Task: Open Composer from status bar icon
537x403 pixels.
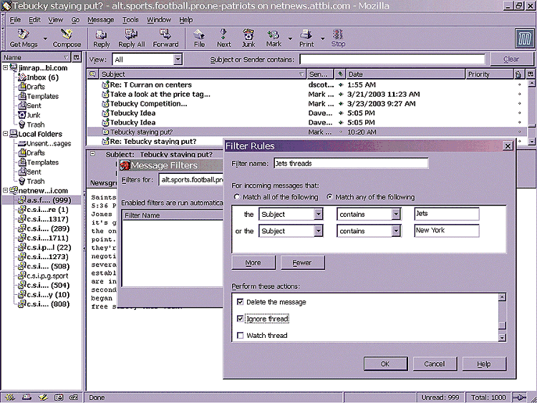Action: point(43,397)
